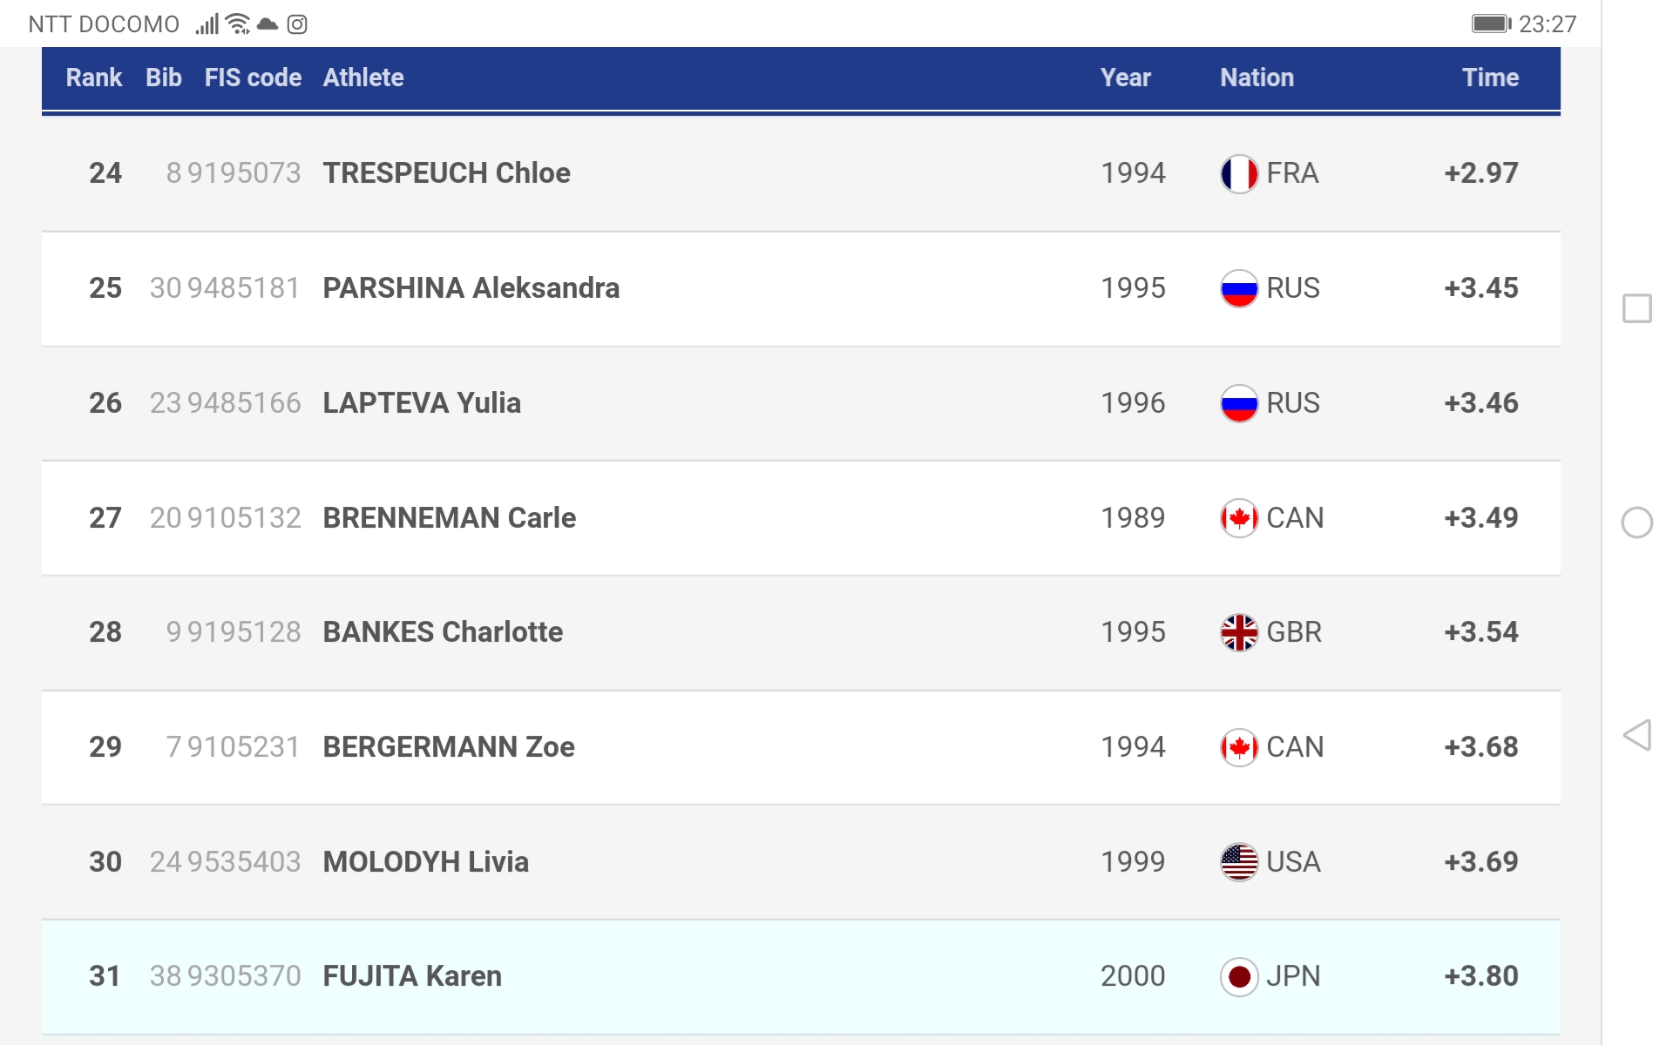The width and height of the screenshot is (1673, 1045).
Task: Tap the France flag icon
Action: point(1238,173)
